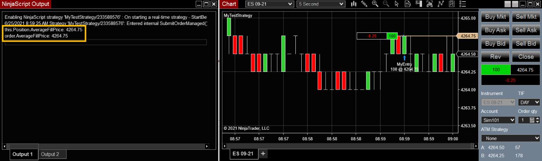
Task: Increase order quantity with up arrow
Action: coord(538,118)
